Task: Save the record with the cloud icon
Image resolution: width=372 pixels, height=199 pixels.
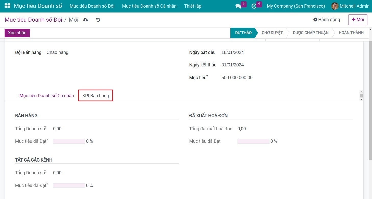Action: coord(85,19)
